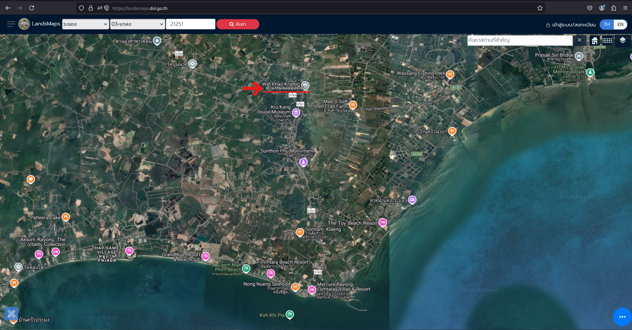The width and height of the screenshot is (632, 330).
Task: Bookmark page with the star icon
Action: pyautogui.click(x=540, y=8)
